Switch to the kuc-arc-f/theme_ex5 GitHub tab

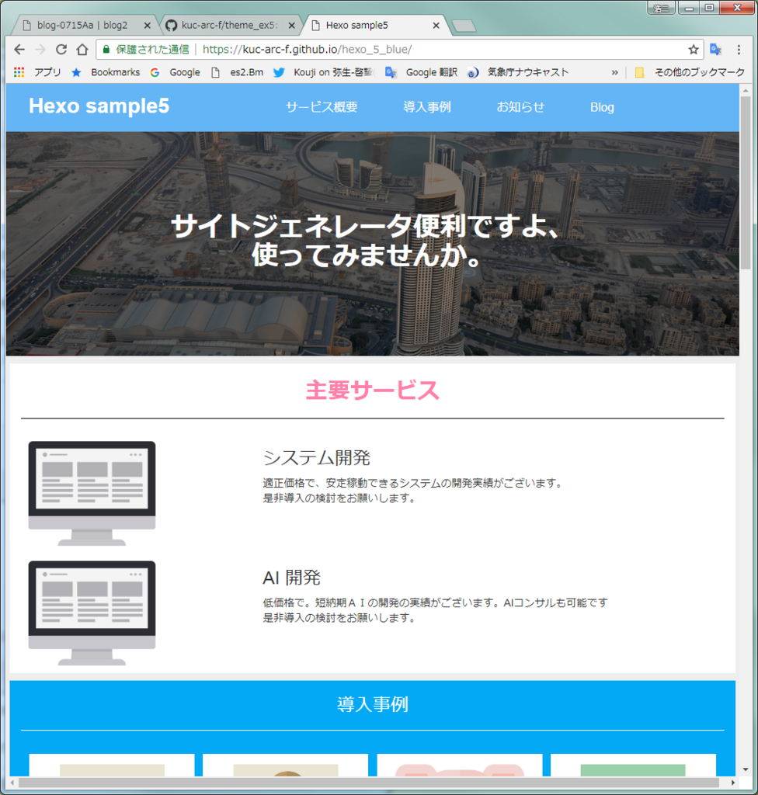pos(228,25)
